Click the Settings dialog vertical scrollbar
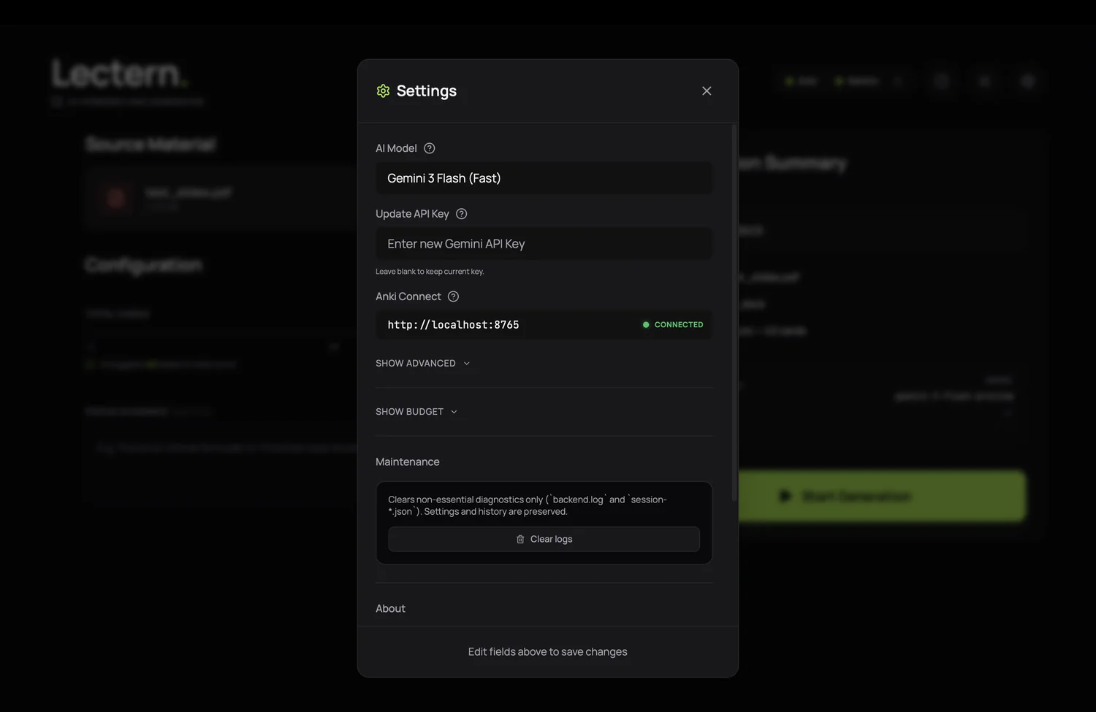This screenshot has height=712, width=1096. click(x=734, y=314)
